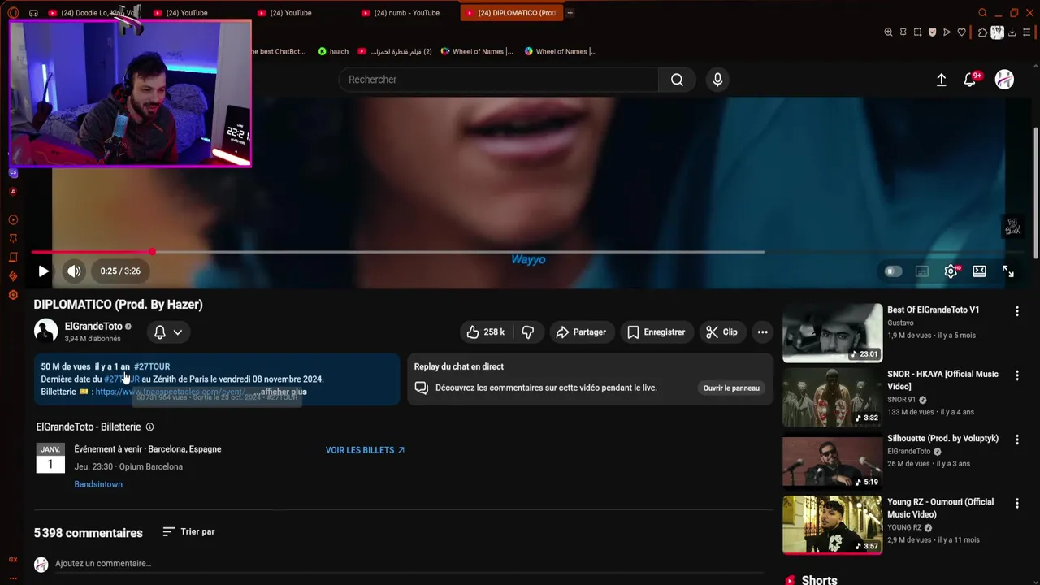Click the page vertical scrollbar
Image resolution: width=1040 pixels, height=585 pixels.
tap(1035, 193)
